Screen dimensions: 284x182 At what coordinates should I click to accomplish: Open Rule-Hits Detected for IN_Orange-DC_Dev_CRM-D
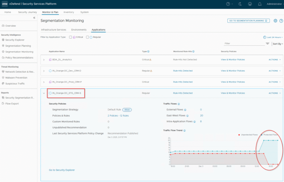[183, 71]
